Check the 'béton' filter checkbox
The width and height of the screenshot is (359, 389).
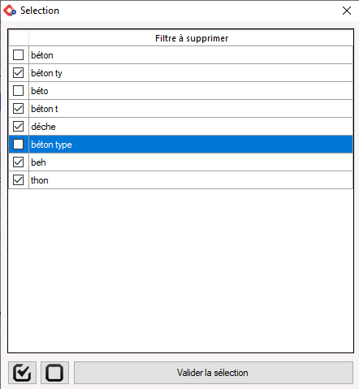(x=18, y=55)
